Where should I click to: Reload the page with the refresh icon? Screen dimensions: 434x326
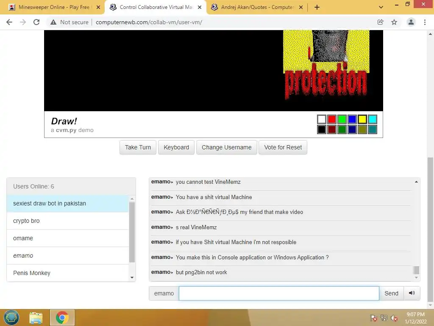pyautogui.click(x=36, y=22)
